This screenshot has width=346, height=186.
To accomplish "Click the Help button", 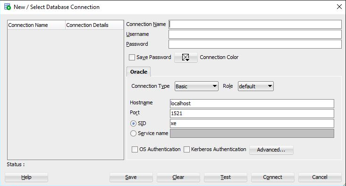I will (x=26, y=177).
